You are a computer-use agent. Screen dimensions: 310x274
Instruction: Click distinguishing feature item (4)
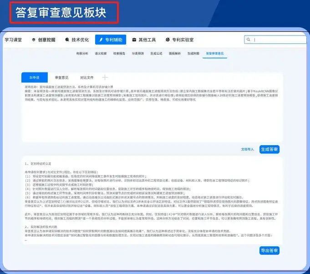107,189
